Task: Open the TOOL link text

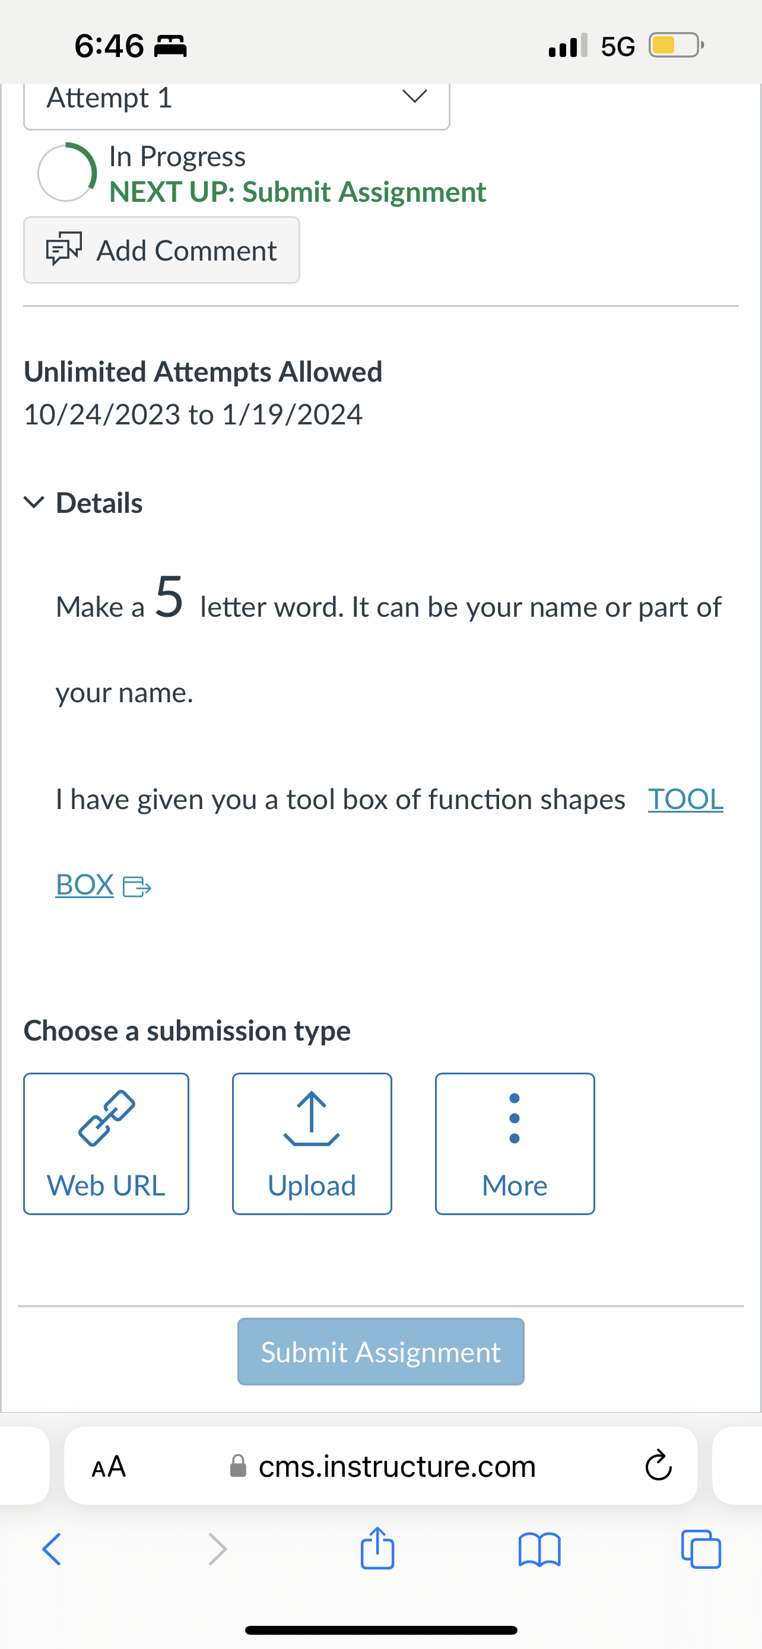Action: click(x=685, y=800)
